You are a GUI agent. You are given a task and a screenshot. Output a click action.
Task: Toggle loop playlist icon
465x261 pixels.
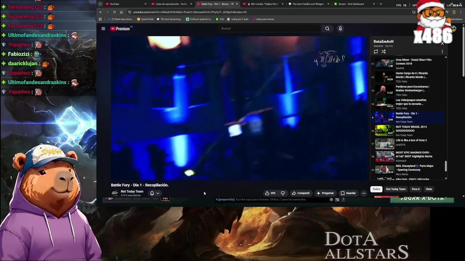point(376,51)
